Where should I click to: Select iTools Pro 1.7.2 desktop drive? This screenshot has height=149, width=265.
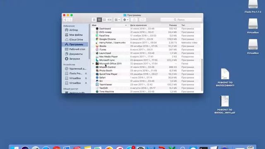coord(253,7)
